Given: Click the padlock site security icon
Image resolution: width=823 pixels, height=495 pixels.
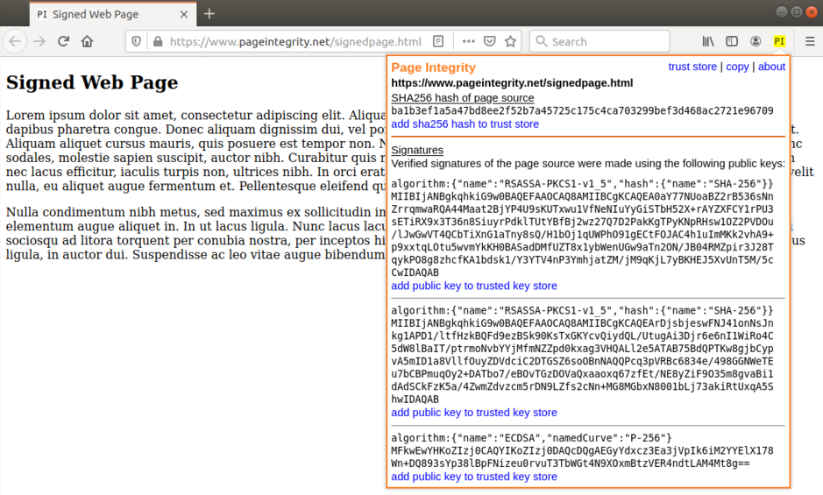Looking at the screenshot, I should coord(158,41).
